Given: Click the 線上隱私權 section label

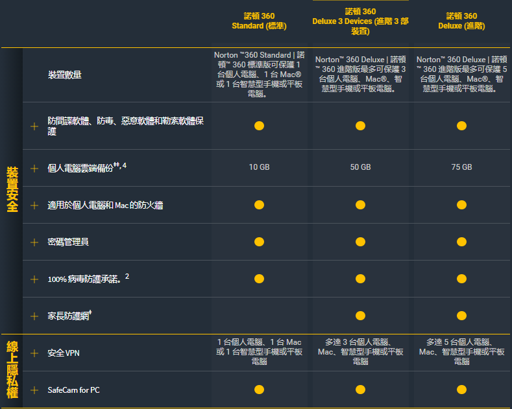Looking at the screenshot, I should coord(12,371).
